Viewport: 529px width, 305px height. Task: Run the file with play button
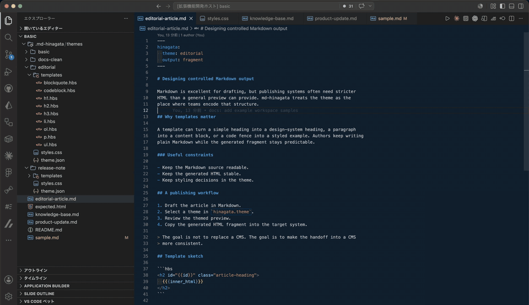coord(447,19)
